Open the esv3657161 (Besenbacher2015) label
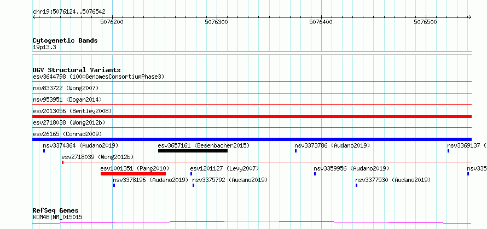Image resolution: width=487 pixels, height=229 pixels. (x=204, y=145)
